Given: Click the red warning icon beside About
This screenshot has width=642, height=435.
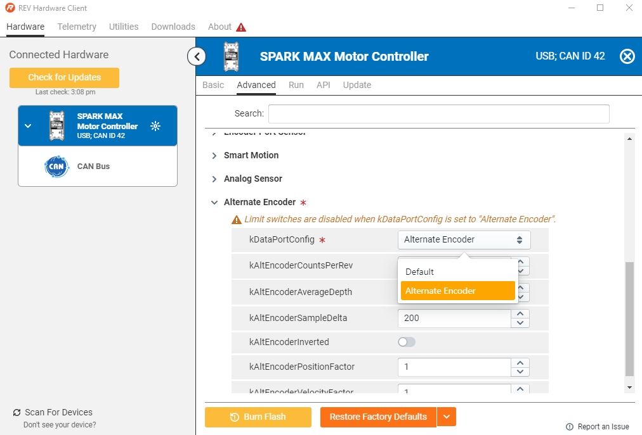Looking at the screenshot, I should [241, 27].
